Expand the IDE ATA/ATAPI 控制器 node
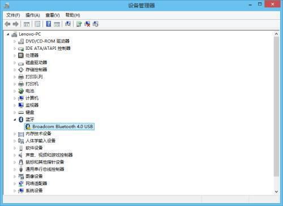 15,48
